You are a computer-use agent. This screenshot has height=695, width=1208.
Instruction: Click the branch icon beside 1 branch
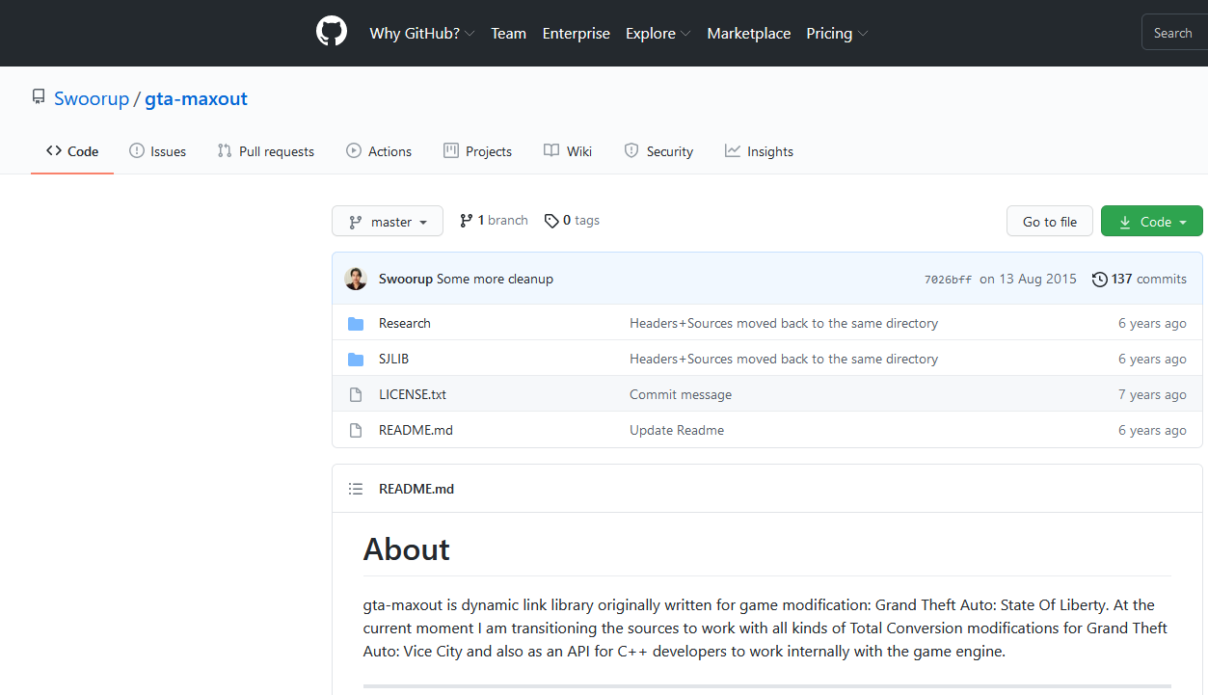[x=467, y=221]
